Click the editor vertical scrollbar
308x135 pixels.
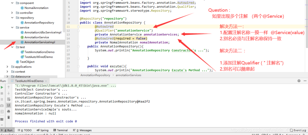click(x=307, y=24)
